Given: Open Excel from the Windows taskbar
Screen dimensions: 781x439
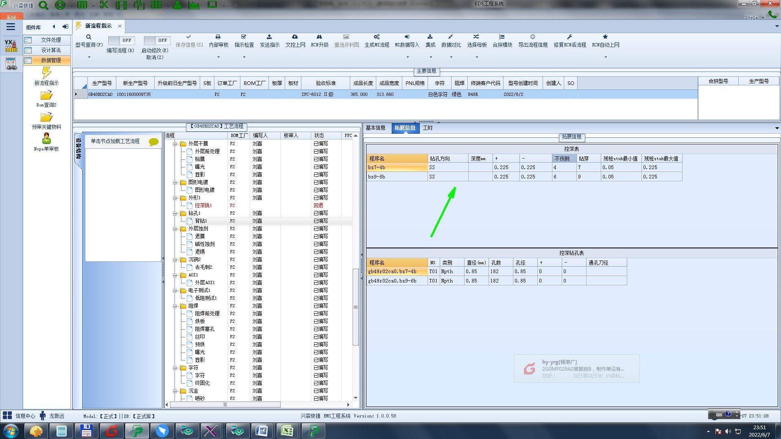Looking at the screenshot, I should 287,431.
